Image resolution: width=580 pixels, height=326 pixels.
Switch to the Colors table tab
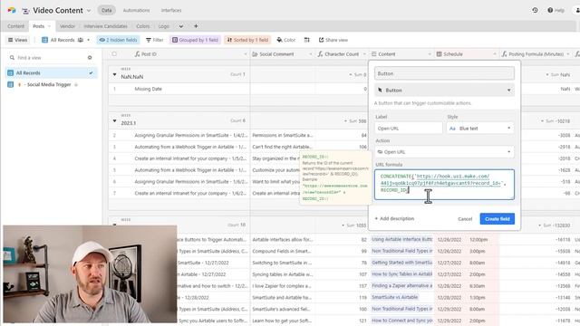(x=143, y=26)
